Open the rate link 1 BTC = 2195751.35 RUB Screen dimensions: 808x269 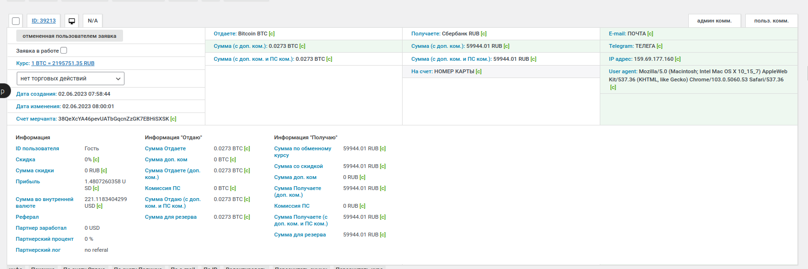pos(63,63)
